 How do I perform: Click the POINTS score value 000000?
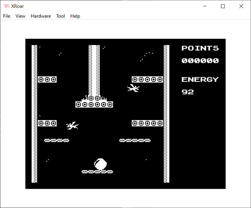pyautogui.click(x=200, y=61)
